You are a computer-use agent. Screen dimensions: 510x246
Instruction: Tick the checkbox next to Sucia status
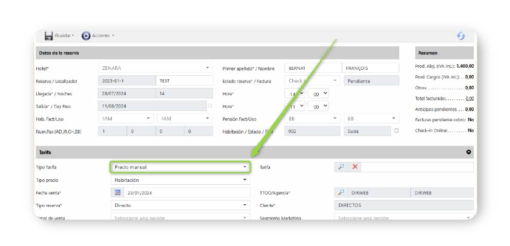coord(396,131)
